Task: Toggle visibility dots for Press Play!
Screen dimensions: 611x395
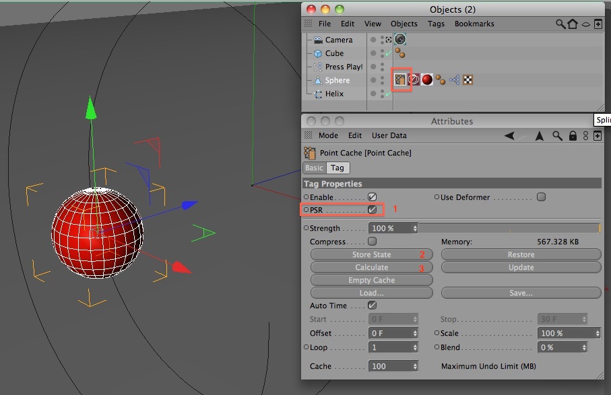Action: 382,67
